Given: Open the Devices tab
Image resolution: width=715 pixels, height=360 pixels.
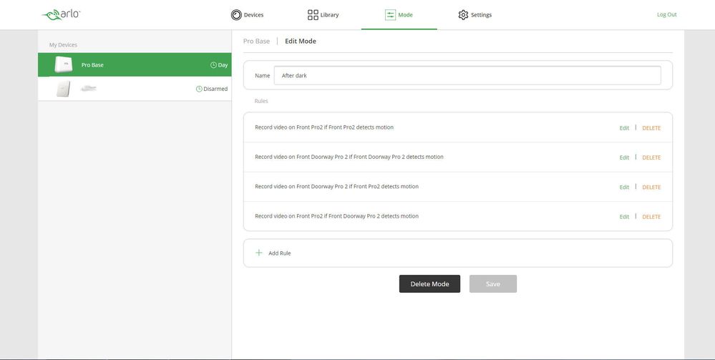Looking at the screenshot, I should 247,15.
